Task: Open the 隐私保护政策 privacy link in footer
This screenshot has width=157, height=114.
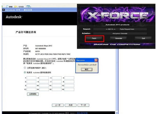Action: (x=82, y=113)
